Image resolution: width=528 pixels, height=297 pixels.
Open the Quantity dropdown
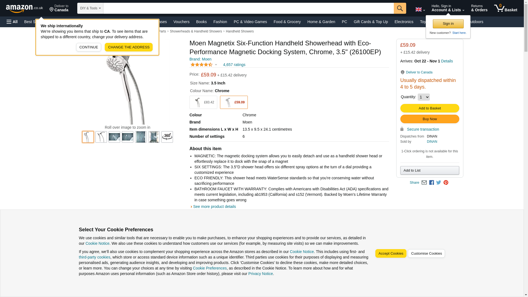(424, 97)
